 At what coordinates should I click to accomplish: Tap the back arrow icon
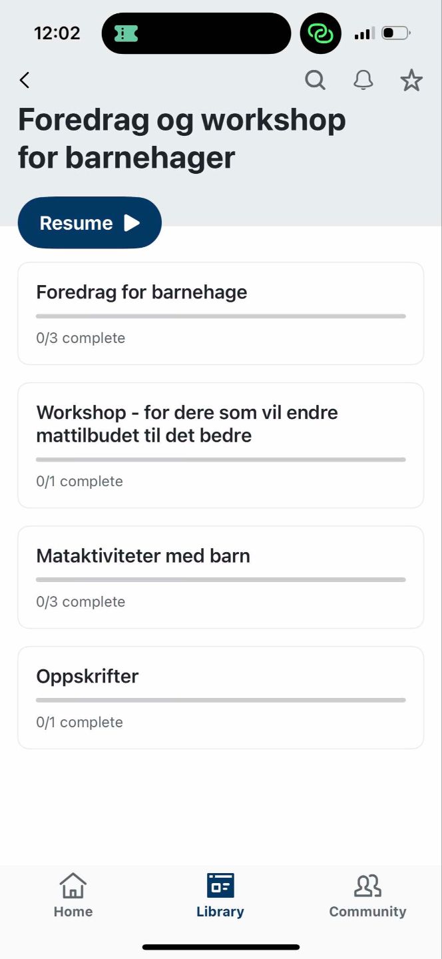pos(25,81)
